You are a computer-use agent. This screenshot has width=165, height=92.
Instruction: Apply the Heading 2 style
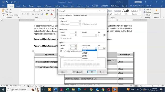(x=117, y=12)
